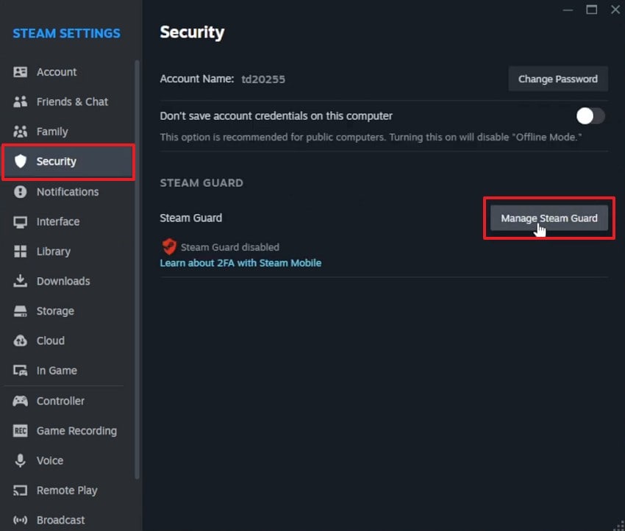The image size is (625, 531).
Task: Open Game Recording settings
Action: 68,430
